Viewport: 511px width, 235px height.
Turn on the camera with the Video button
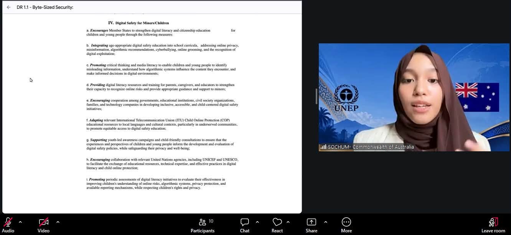pos(43,225)
